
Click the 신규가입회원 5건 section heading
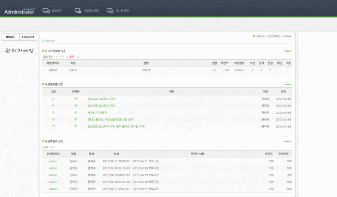(x=55, y=51)
